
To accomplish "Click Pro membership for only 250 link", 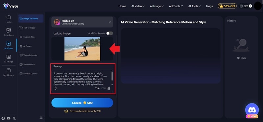I will pos(85,111).
